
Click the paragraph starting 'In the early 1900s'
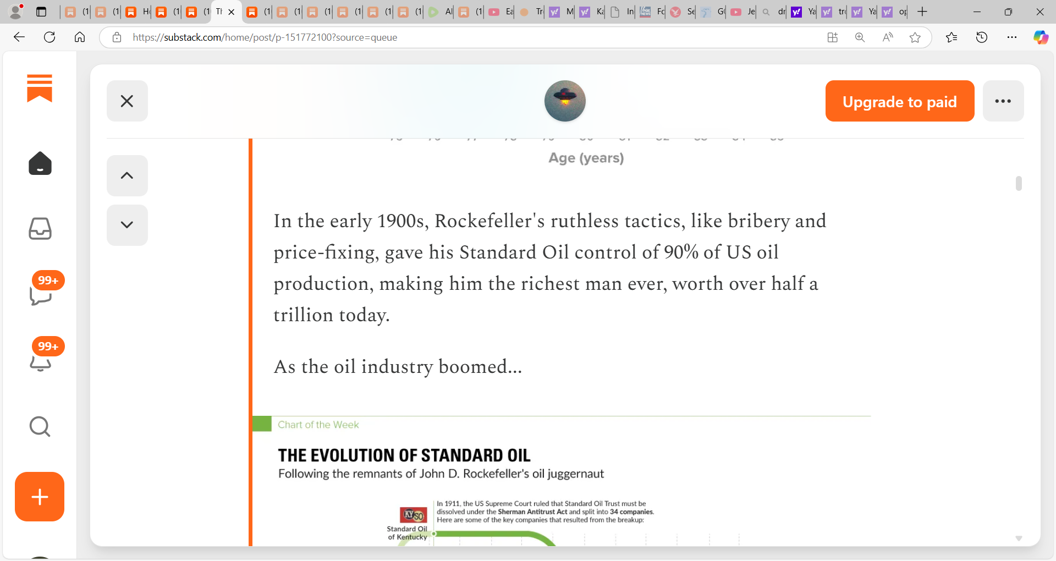tap(550, 268)
